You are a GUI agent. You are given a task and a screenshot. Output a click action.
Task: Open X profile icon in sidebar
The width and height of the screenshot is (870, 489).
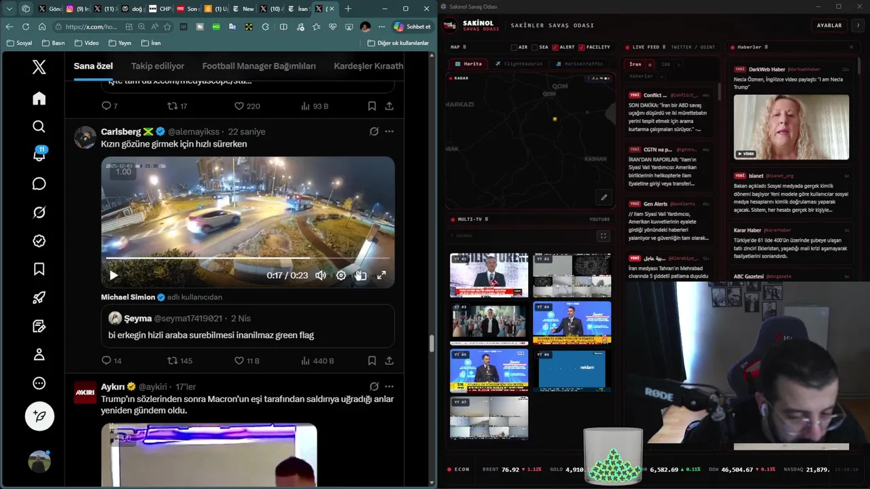pos(39,355)
